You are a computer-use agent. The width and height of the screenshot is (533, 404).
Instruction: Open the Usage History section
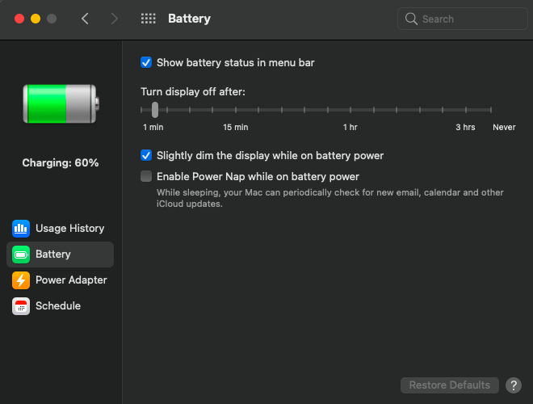(x=69, y=229)
